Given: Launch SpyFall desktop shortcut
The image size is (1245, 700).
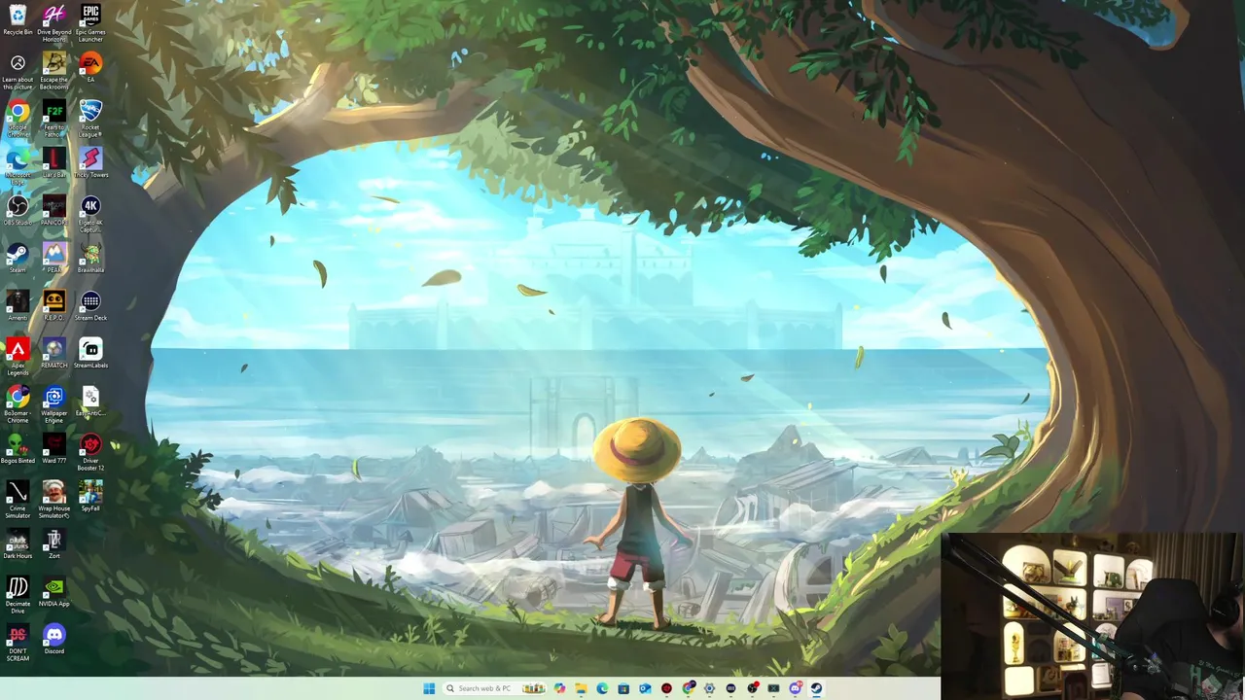Looking at the screenshot, I should tap(90, 496).
